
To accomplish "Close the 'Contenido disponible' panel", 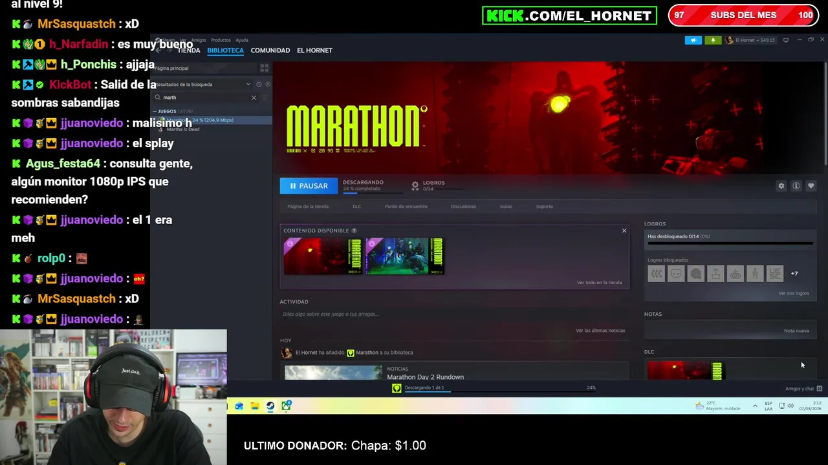I will (624, 231).
